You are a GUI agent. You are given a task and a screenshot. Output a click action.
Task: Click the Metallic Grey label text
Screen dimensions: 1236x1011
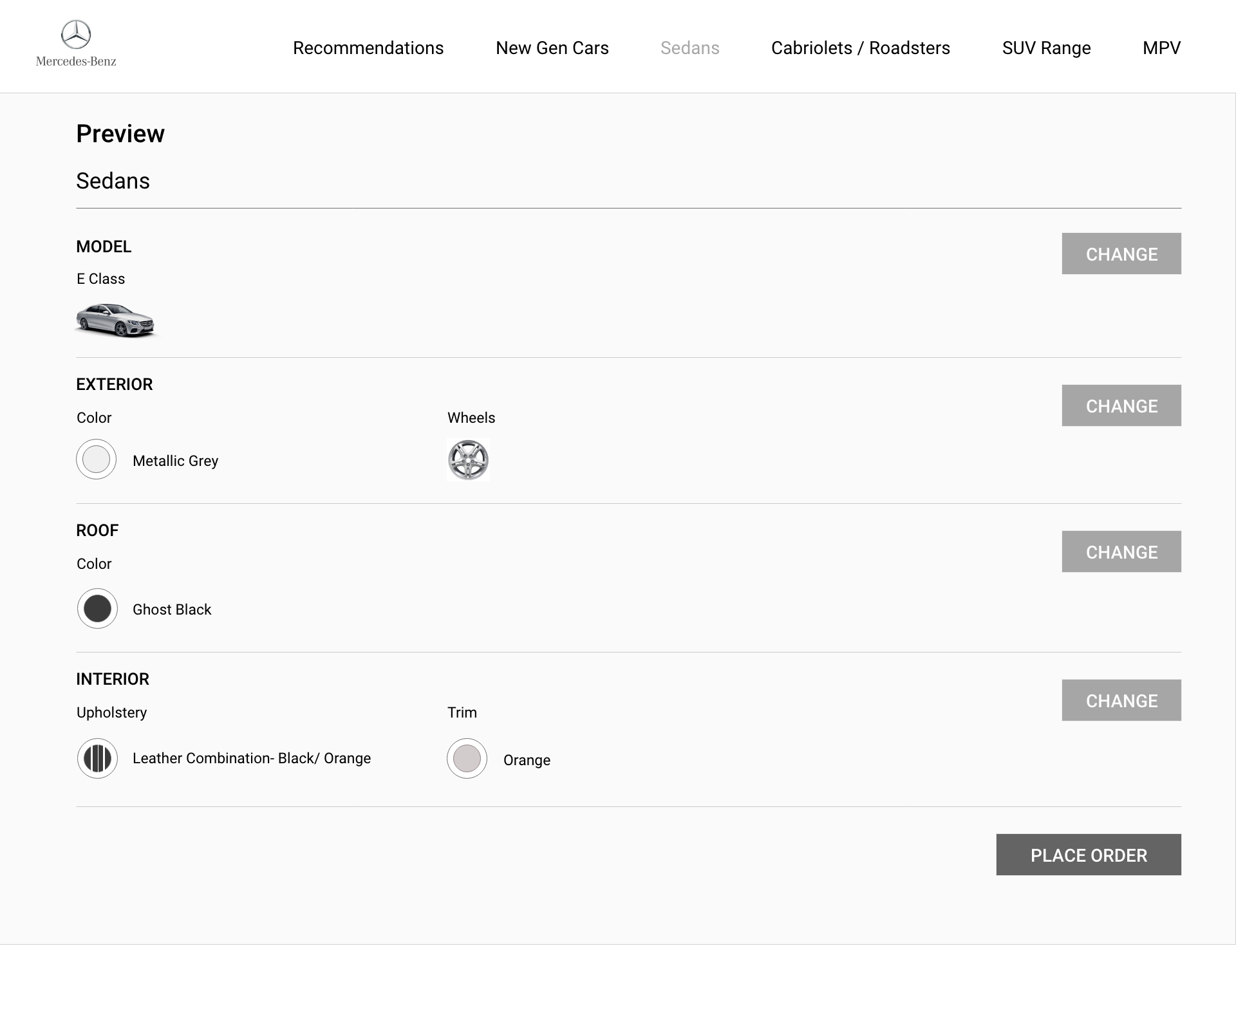pos(175,461)
